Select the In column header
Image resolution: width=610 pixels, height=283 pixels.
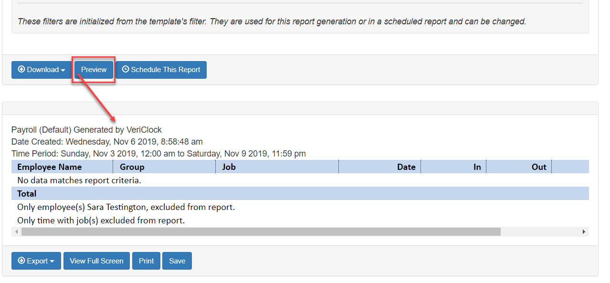point(477,167)
